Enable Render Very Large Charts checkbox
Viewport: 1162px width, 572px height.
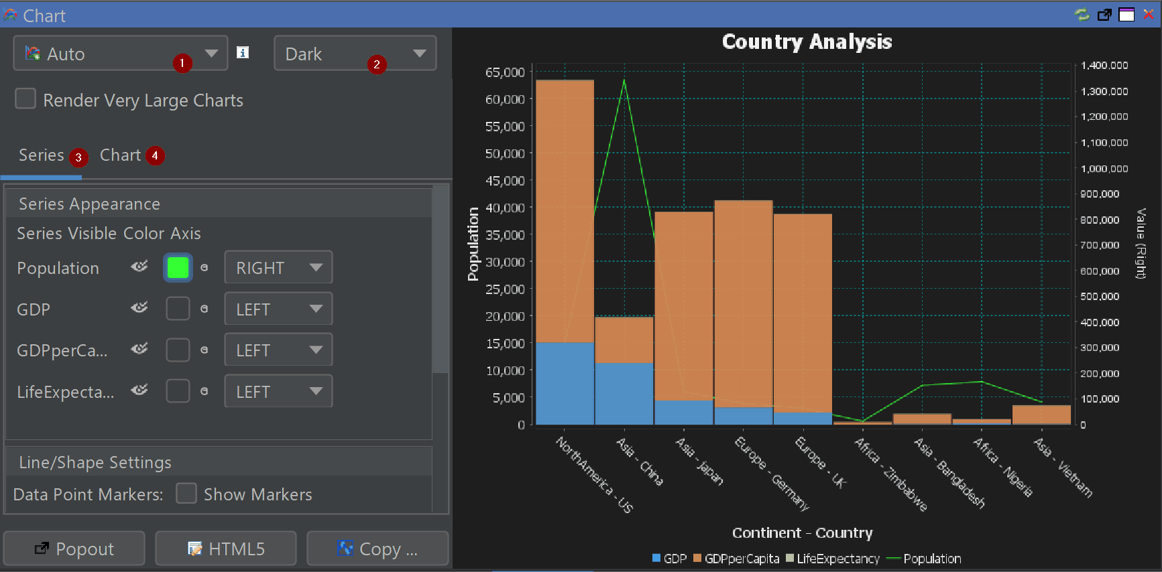[25, 99]
